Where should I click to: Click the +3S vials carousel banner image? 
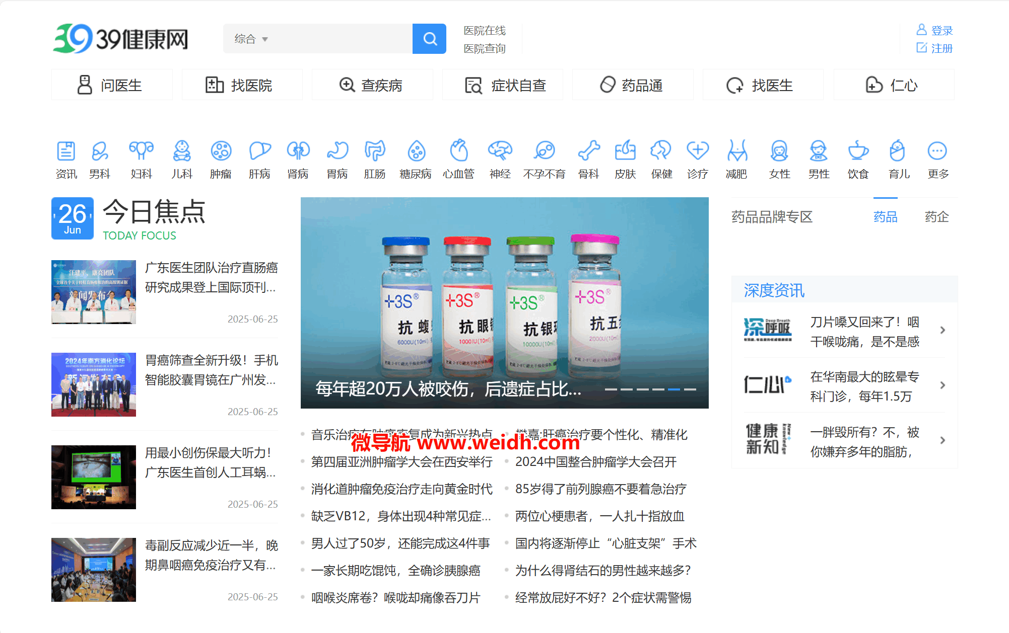click(504, 302)
